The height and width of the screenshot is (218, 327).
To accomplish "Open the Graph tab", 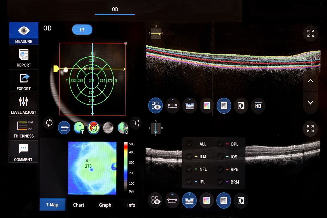I will pos(105,205).
